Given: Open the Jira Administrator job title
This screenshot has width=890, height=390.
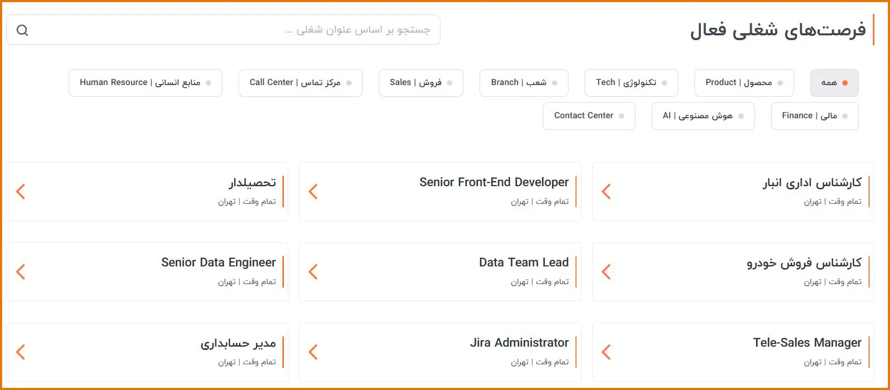Looking at the screenshot, I should (519, 343).
